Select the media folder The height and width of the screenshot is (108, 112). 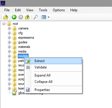click(22, 51)
